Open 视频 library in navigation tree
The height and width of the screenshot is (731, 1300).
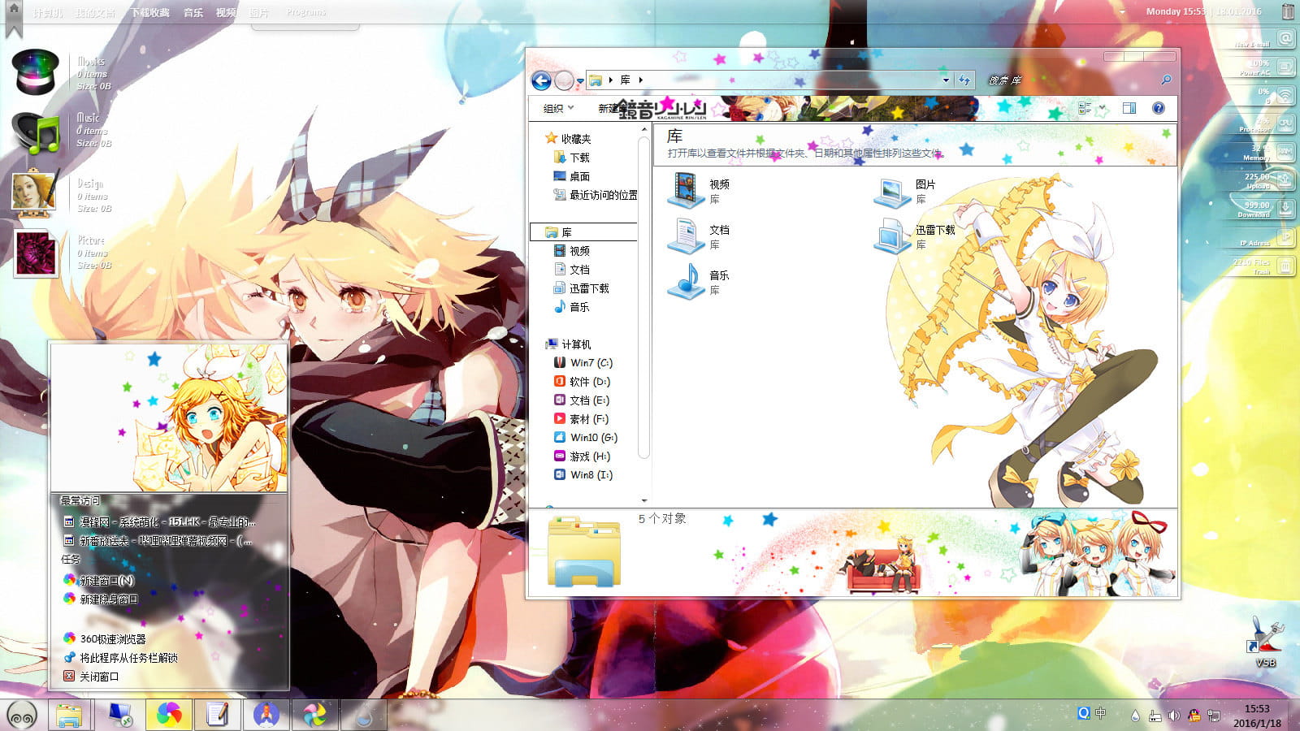click(572, 251)
